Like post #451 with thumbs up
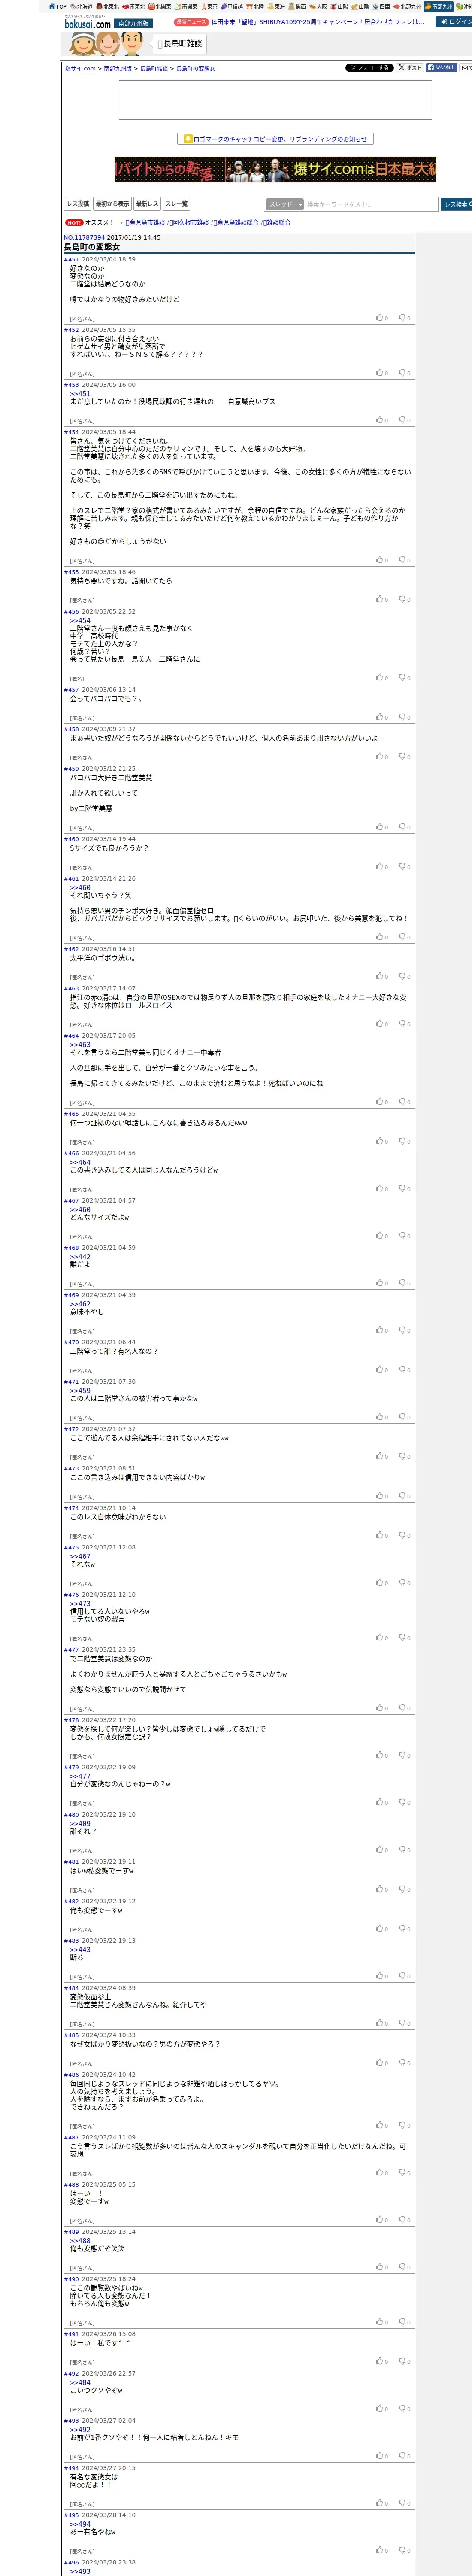This screenshot has width=472, height=2576. click(380, 318)
